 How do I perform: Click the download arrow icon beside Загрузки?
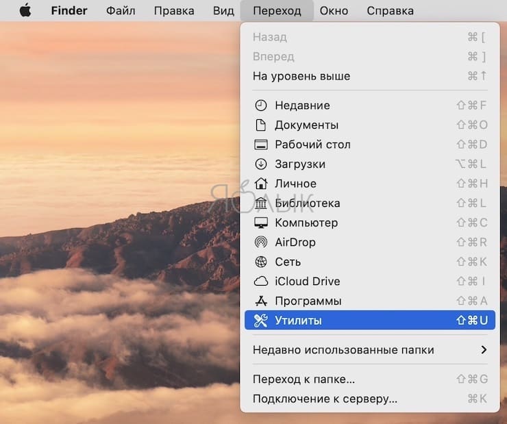[x=260, y=164]
